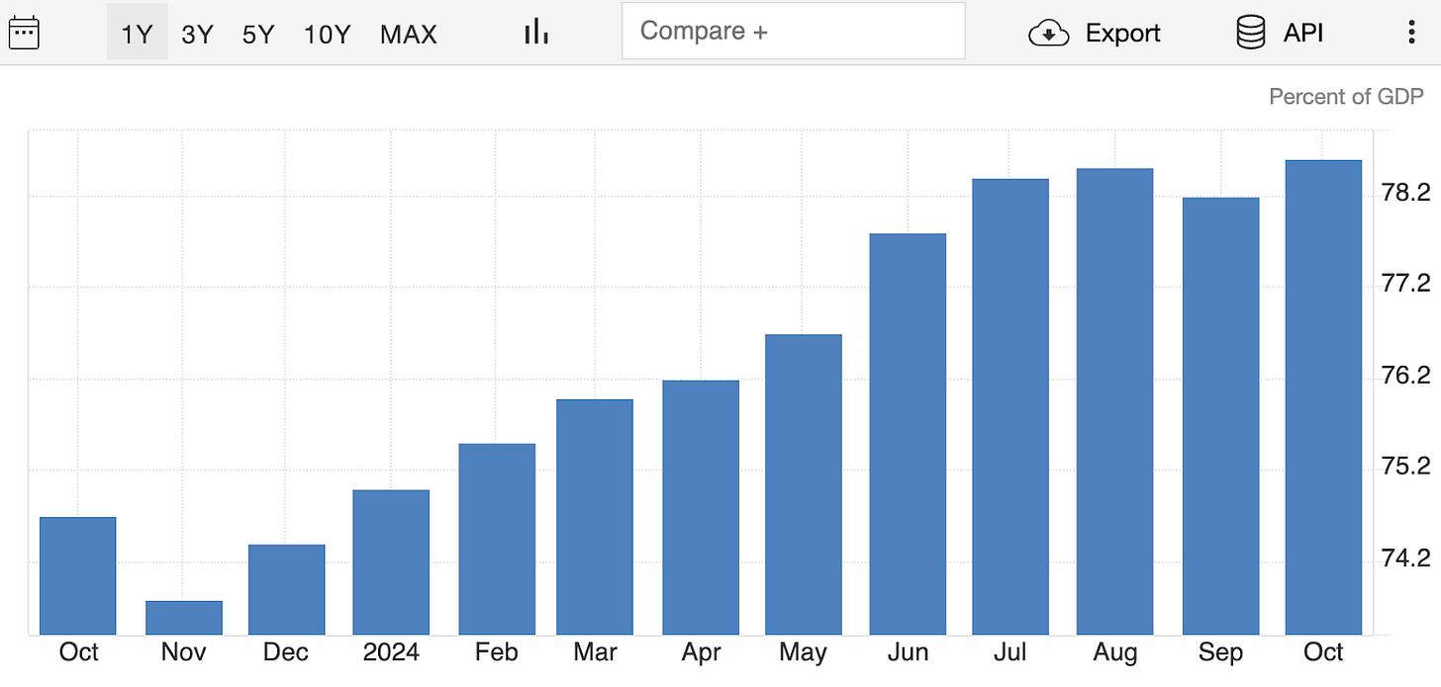Click the Sep x-axis label

[1221, 653]
